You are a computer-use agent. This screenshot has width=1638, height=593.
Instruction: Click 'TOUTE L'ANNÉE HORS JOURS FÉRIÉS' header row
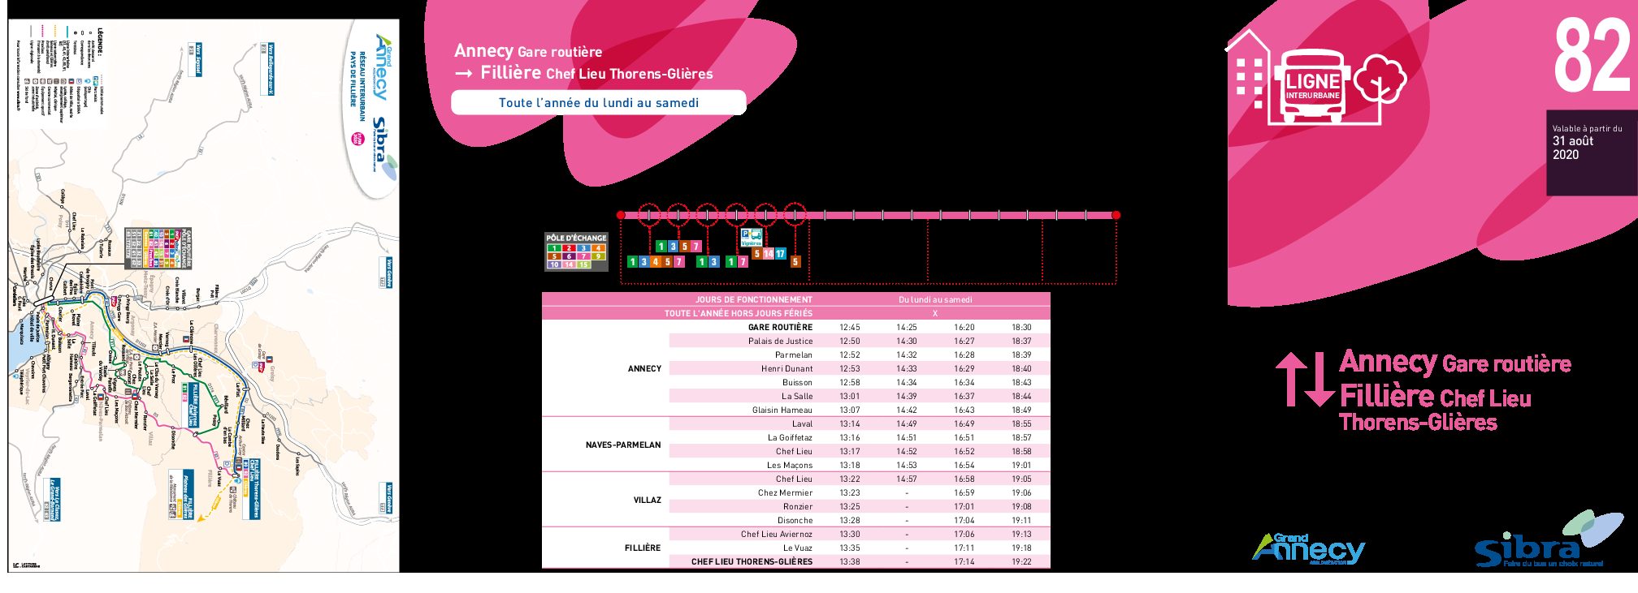[x=739, y=313]
